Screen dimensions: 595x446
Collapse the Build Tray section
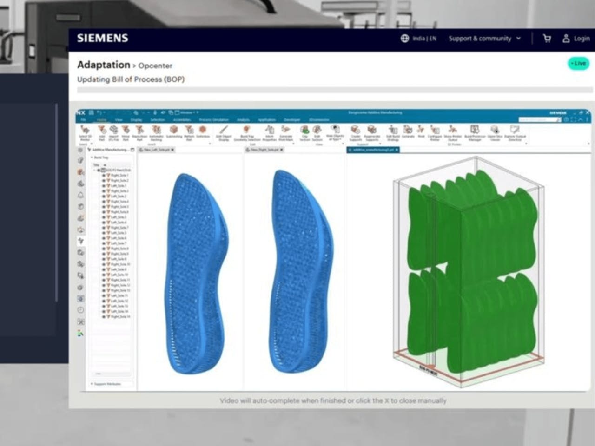pos(91,158)
